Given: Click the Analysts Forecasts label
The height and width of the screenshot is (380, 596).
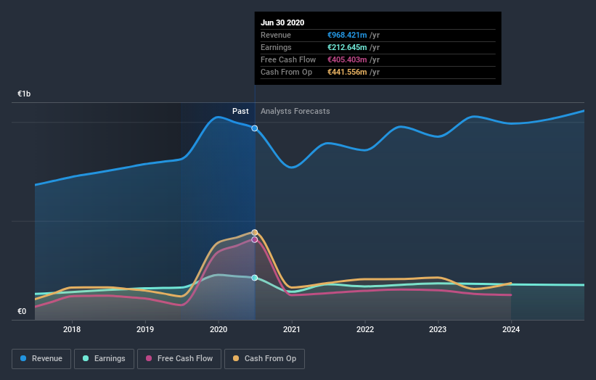Looking at the screenshot, I should [x=295, y=111].
